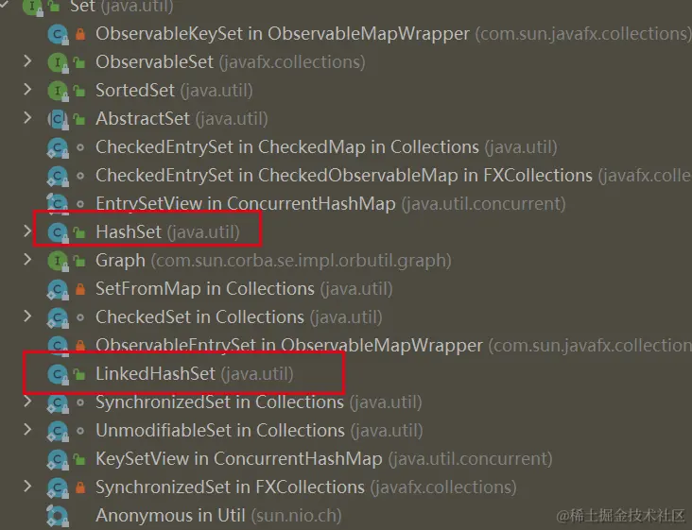Click the class icon of SynchronizedSet in Collections
The width and height of the screenshot is (692, 530).
point(58,402)
